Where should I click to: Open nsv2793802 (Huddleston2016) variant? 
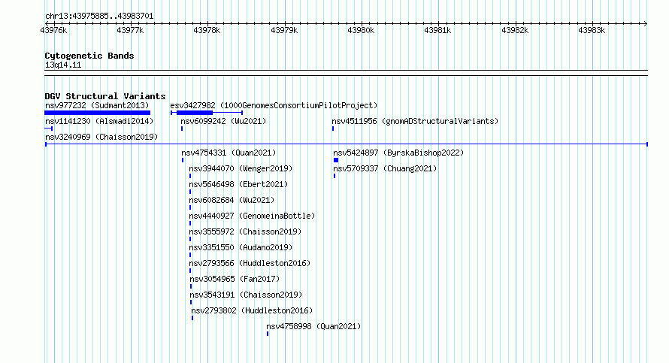(x=252, y=310)
